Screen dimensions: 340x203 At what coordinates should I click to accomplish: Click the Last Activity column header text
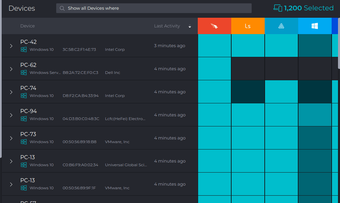pos(167,26)
